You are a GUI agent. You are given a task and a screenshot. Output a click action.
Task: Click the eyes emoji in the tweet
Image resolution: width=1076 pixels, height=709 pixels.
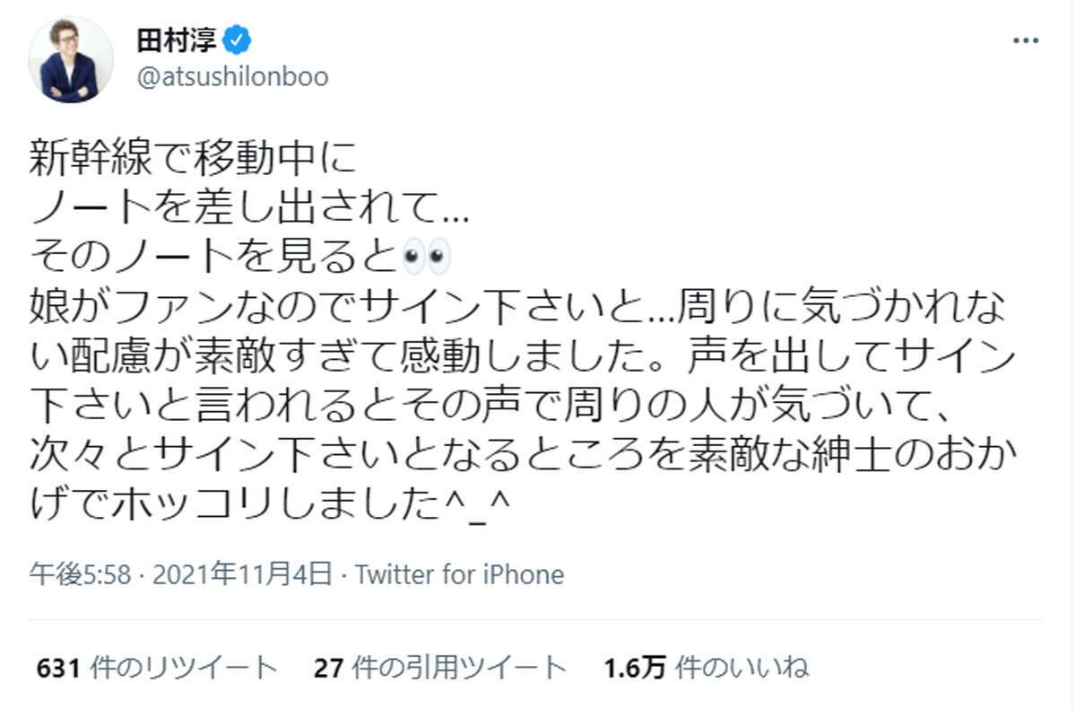(424, 259)
